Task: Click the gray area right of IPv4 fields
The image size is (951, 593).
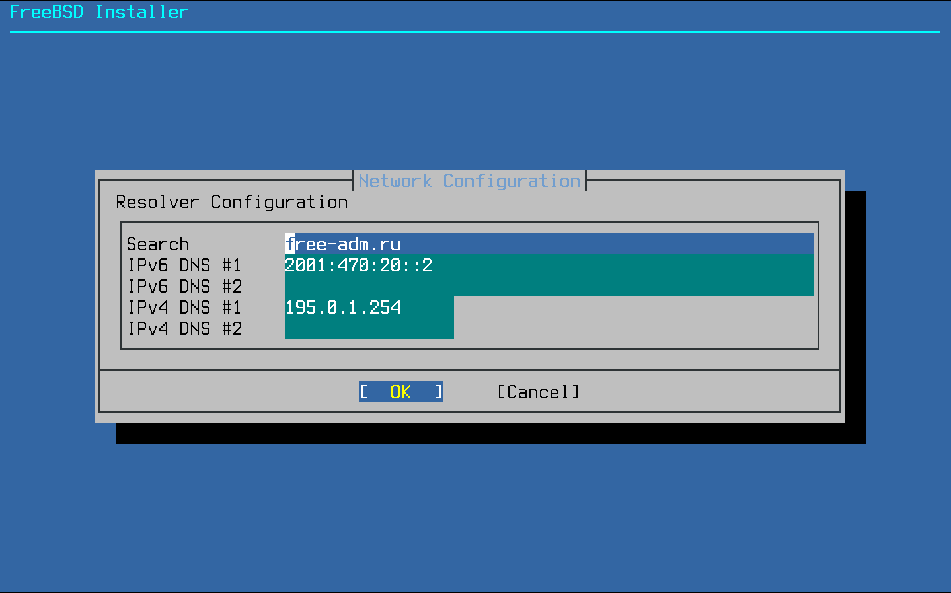Action: pos(634,318)
